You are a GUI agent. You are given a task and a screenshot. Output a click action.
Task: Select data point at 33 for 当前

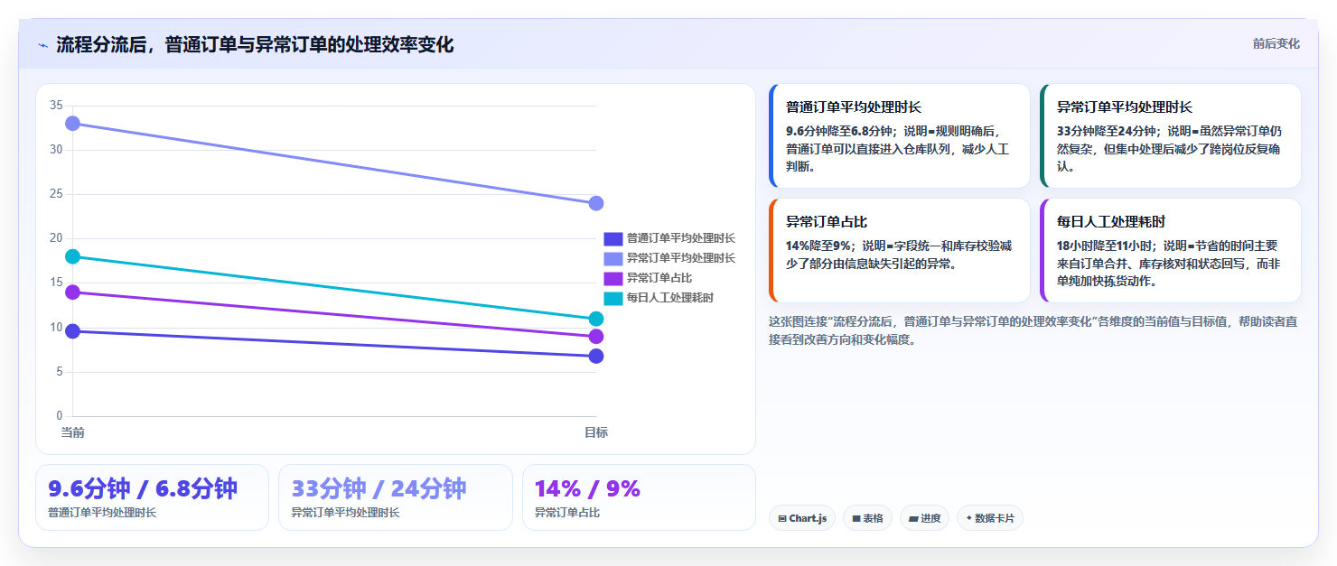[72, 123]
